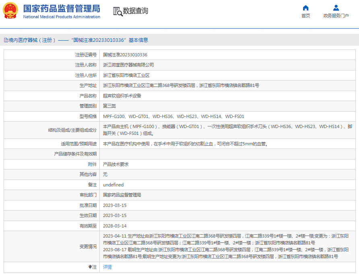
Task: Click the 2023-04-11 change record text
Action: 226,239
